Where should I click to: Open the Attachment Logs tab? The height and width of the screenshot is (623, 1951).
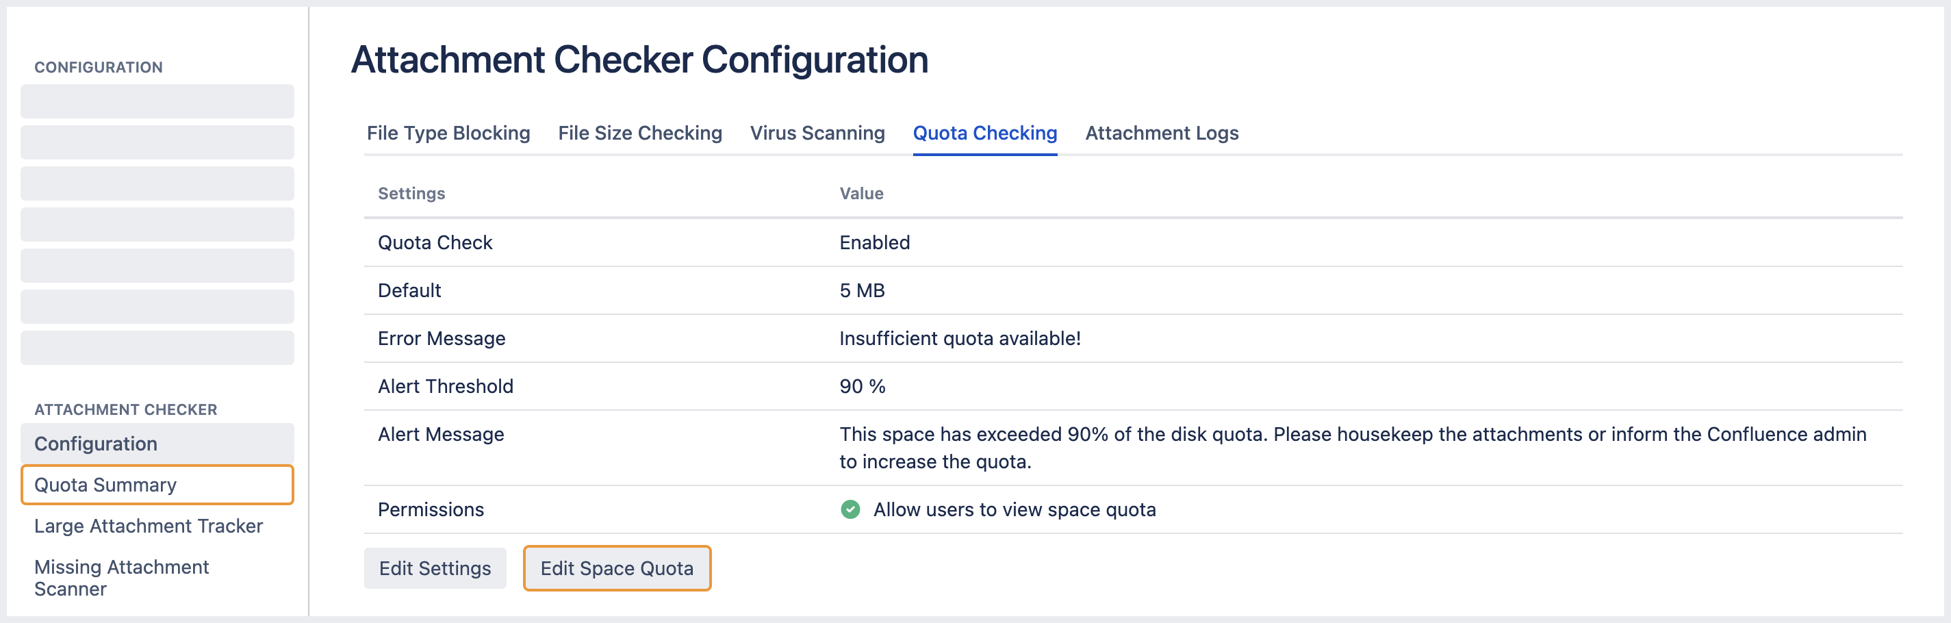tap(1161, 132)
